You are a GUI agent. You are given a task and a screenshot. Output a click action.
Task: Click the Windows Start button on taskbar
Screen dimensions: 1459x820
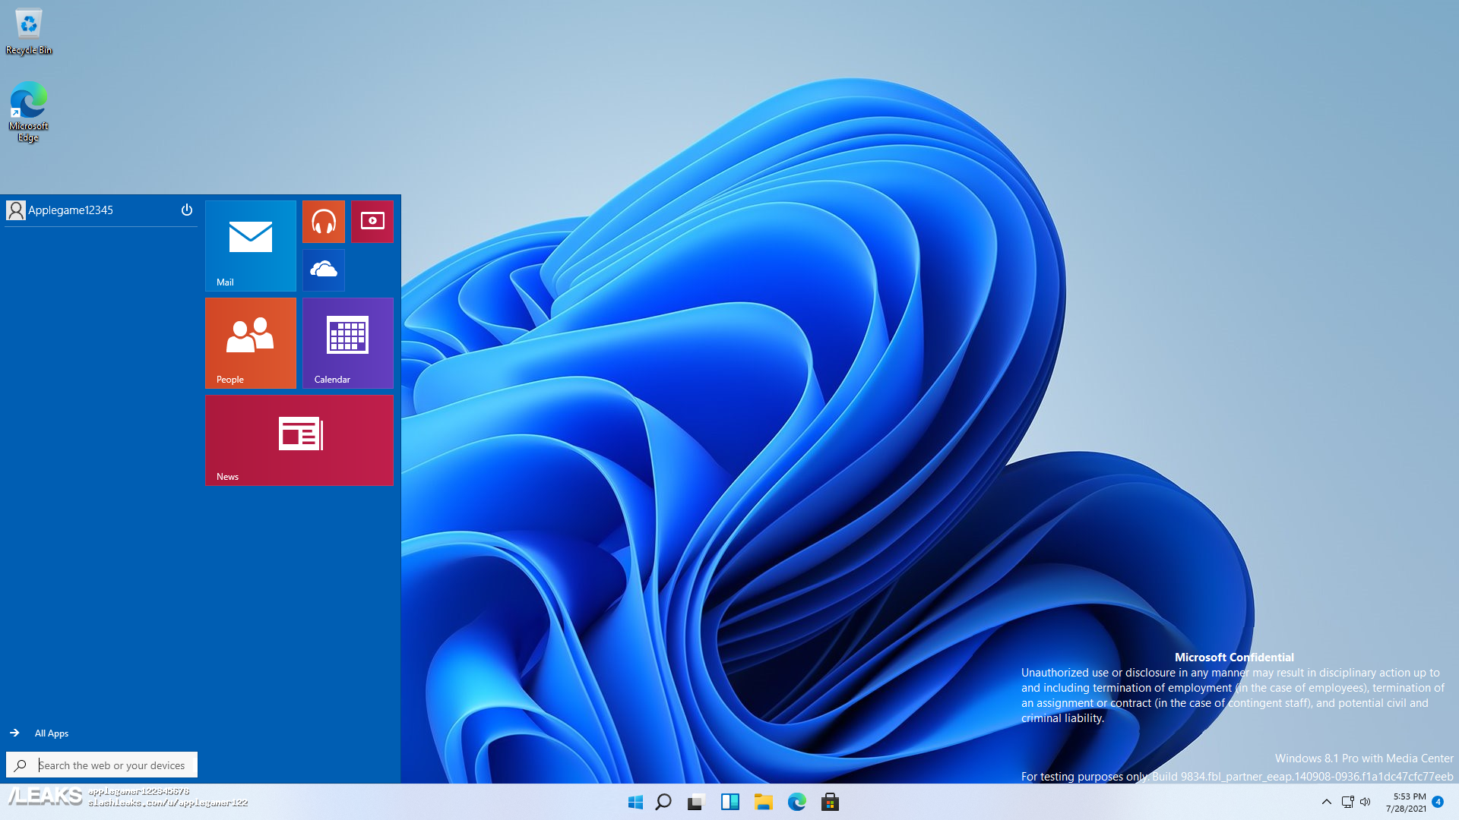(635, 802)
